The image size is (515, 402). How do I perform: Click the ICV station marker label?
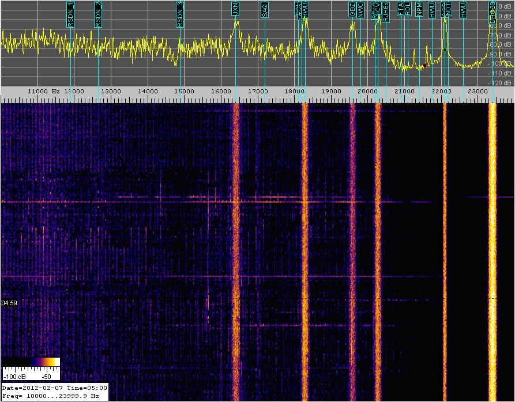coord(378,9)
